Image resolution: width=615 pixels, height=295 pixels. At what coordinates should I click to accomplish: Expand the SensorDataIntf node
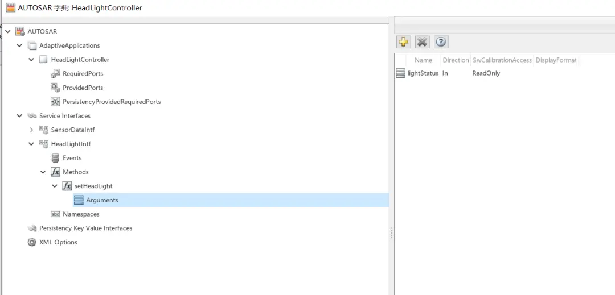click(x=31, y=130)
